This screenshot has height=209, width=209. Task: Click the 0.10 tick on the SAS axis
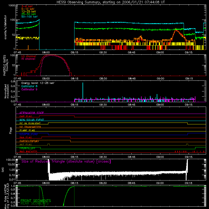(12, 175)
